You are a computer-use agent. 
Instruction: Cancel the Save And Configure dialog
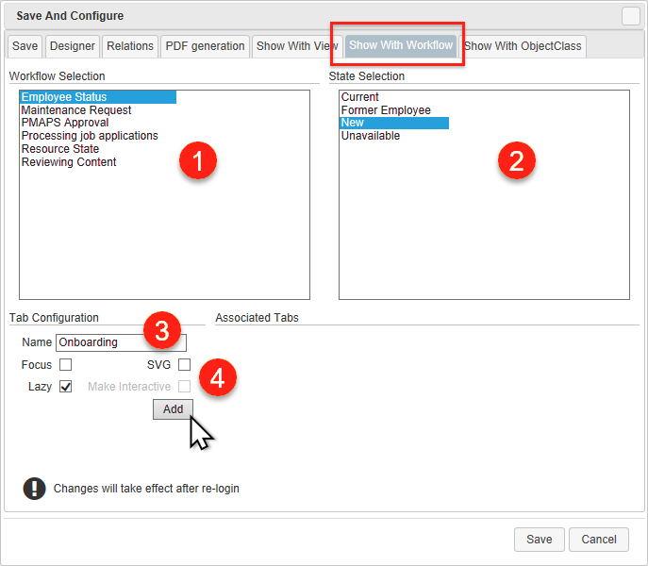599,540
